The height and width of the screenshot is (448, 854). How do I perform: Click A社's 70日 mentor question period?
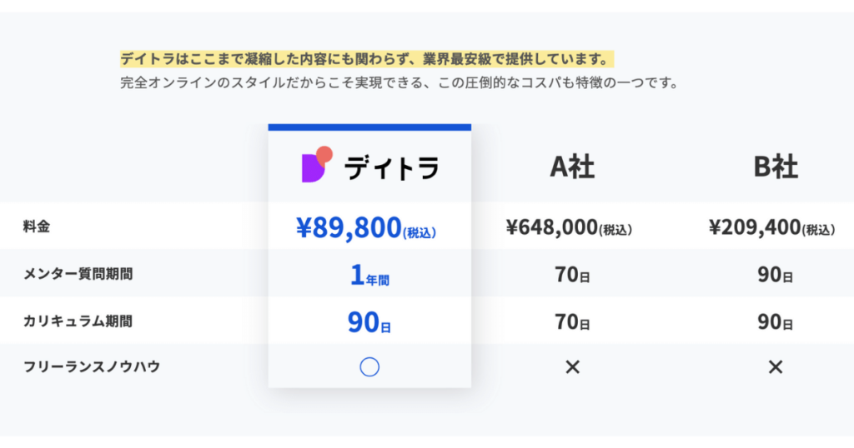point(572,275)
